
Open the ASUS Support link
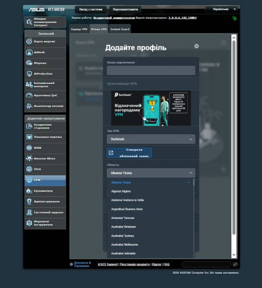click(108, 264)
